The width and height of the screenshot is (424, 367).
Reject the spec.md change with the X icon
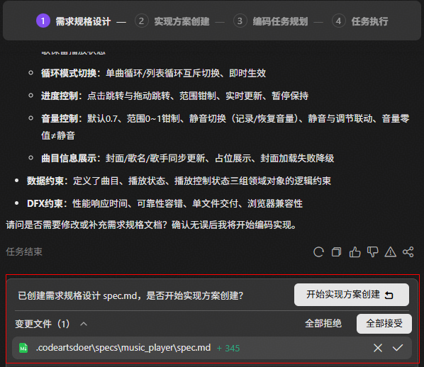tap(378, 348)
